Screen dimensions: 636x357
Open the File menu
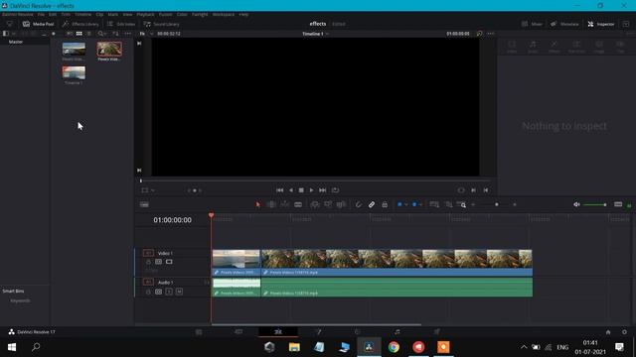[x=41, y=14]
